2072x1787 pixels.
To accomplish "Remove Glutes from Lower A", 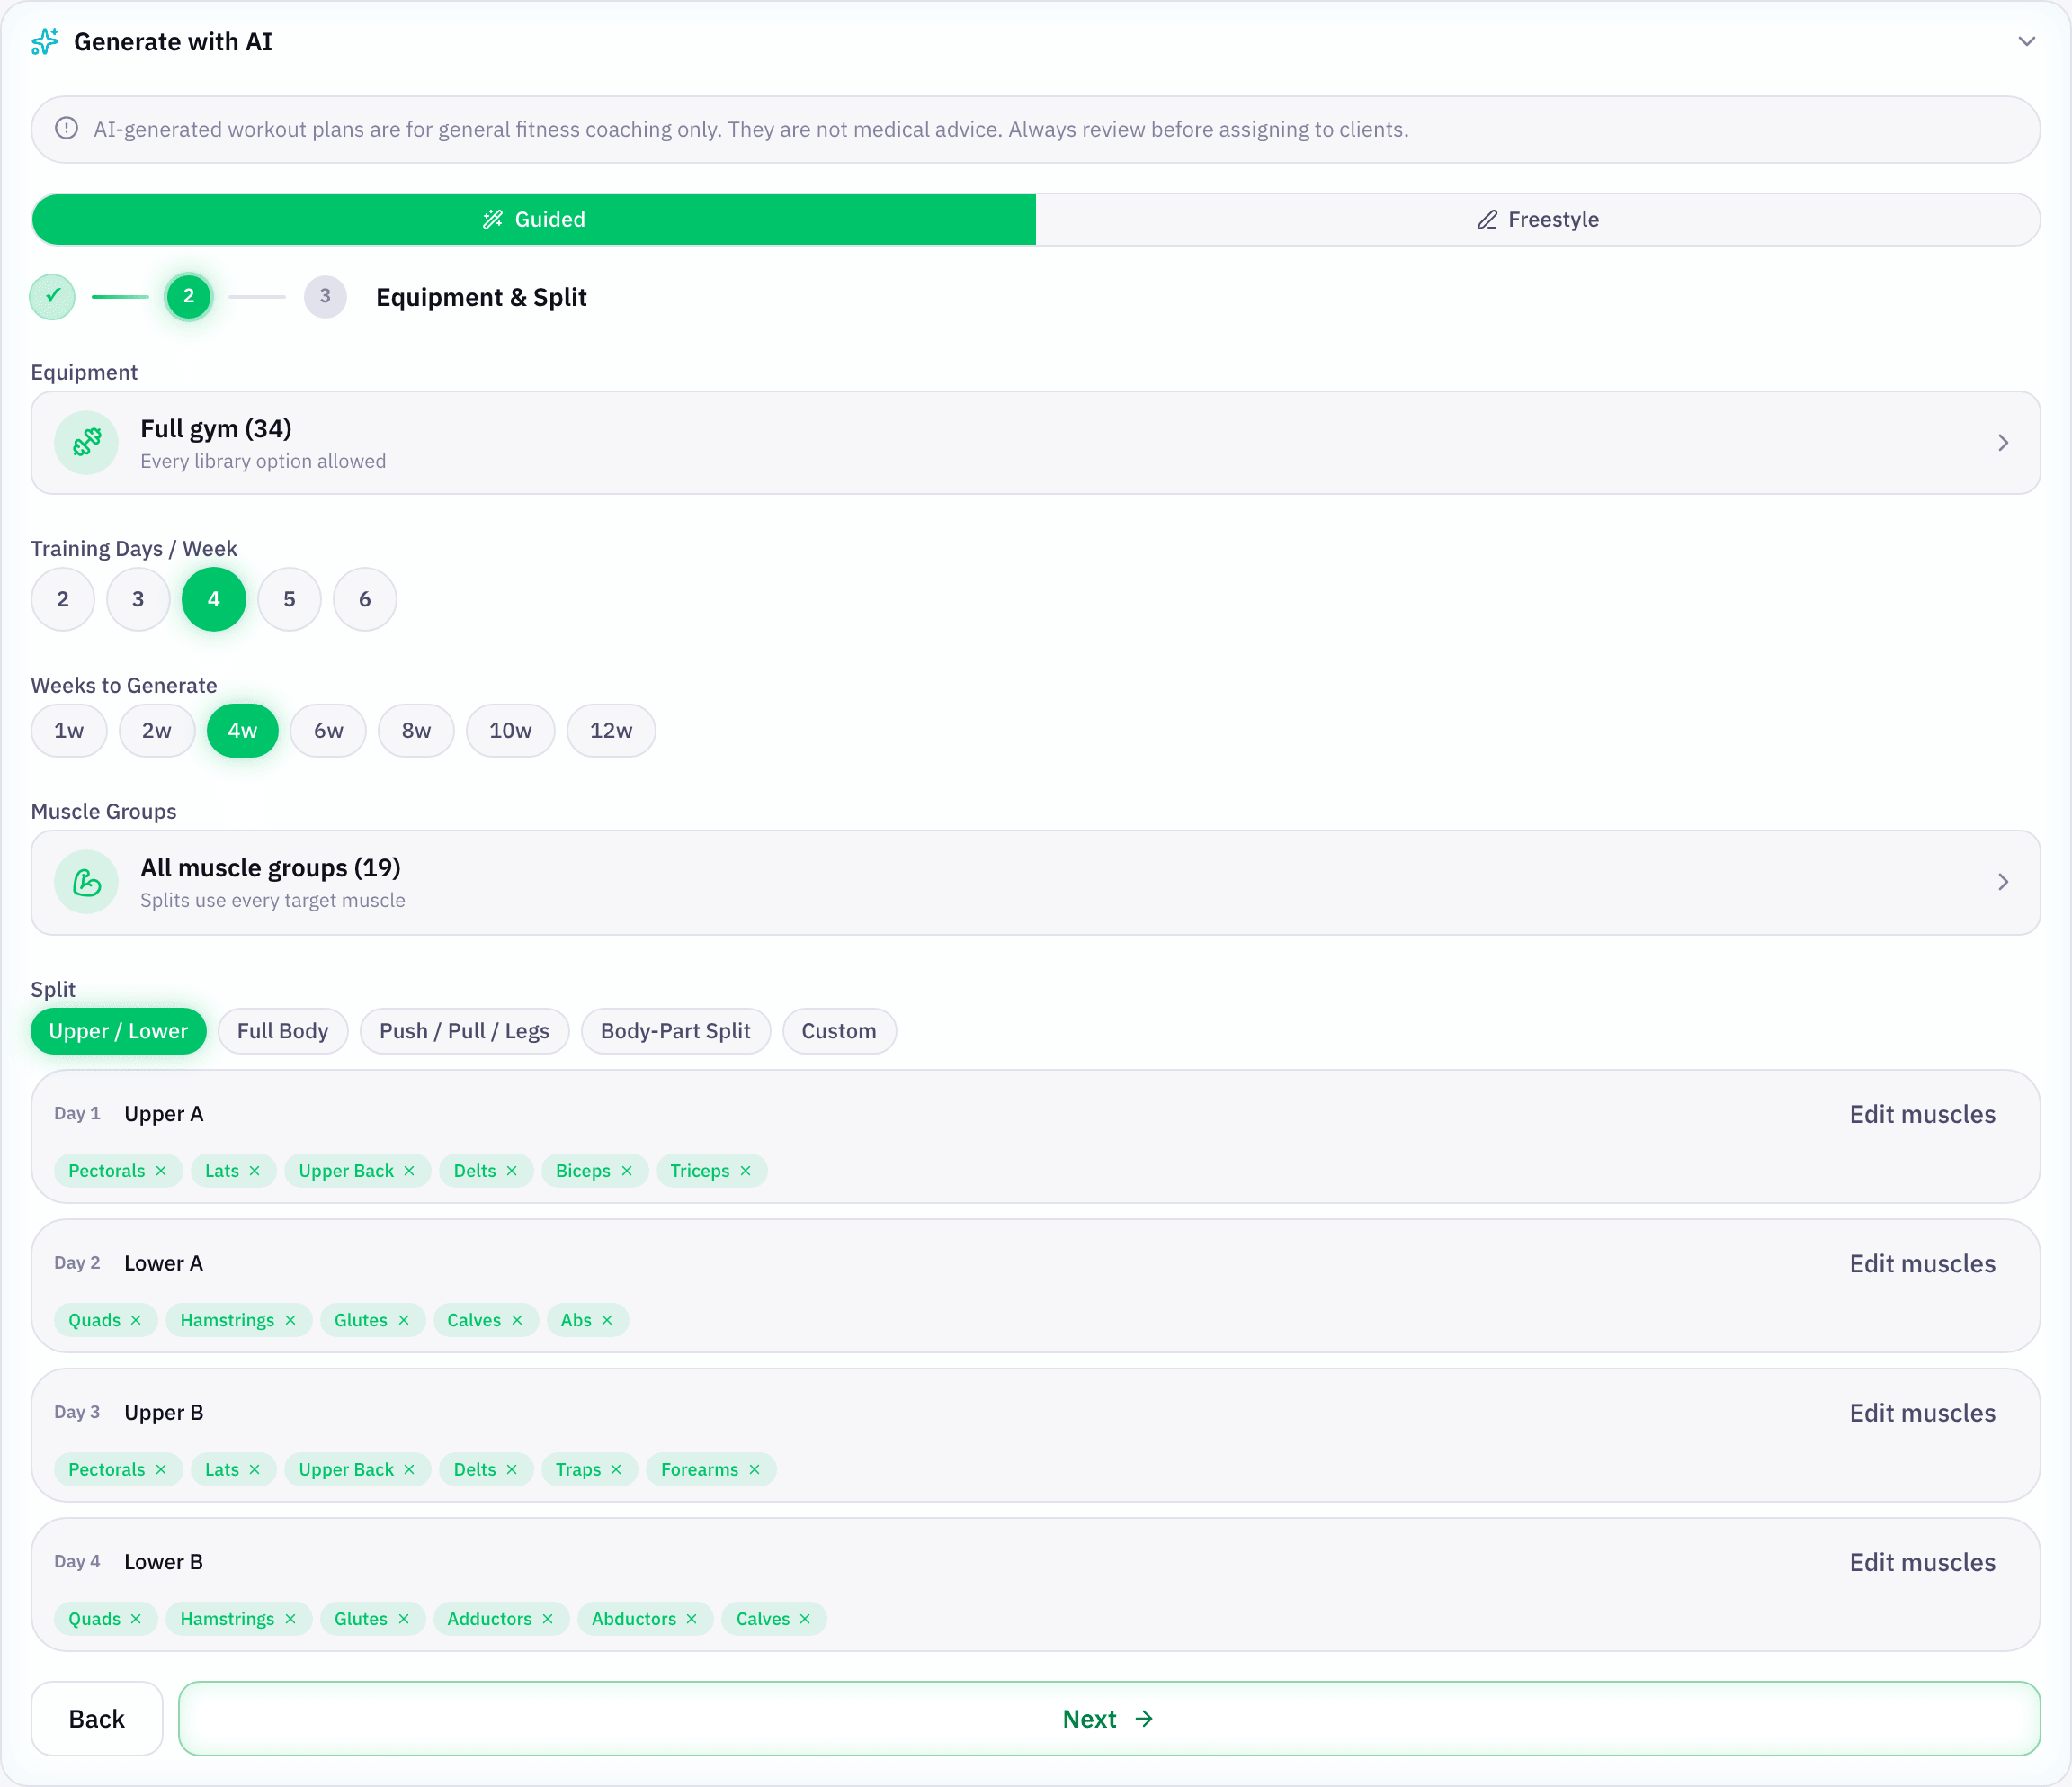I will tap(403, 1320).
